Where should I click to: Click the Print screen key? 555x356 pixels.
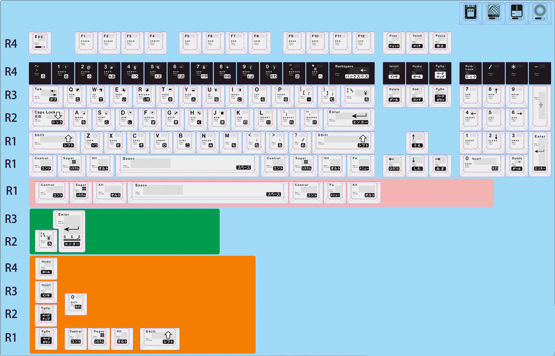click(394, 41)
